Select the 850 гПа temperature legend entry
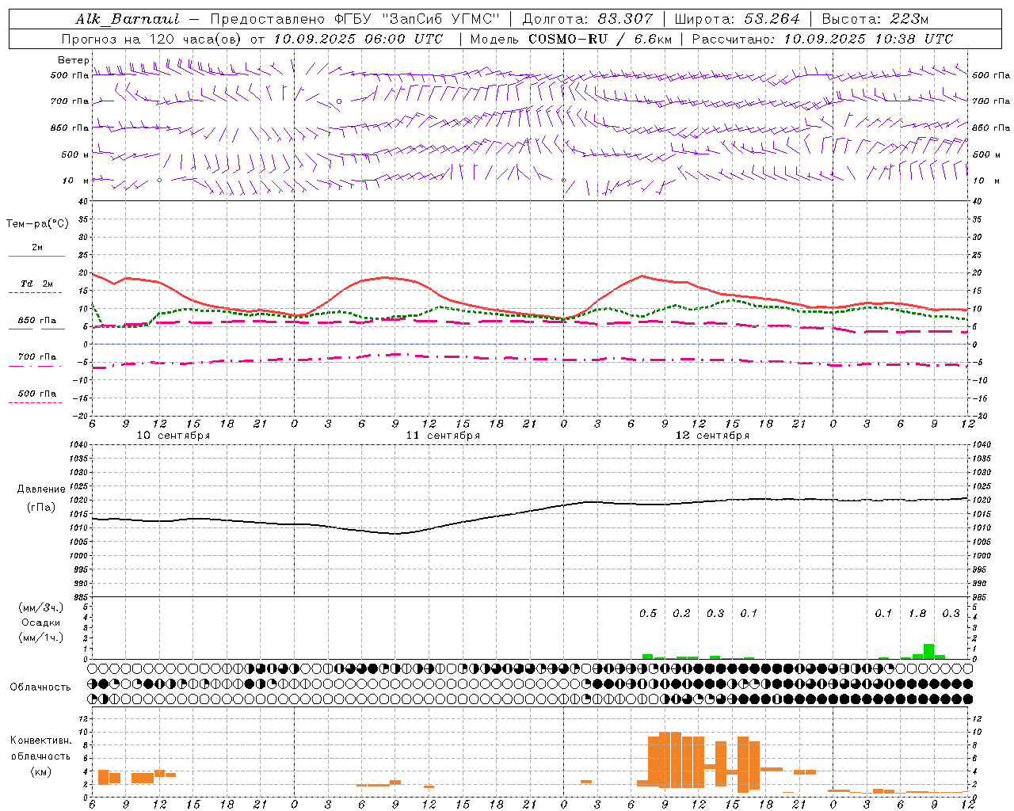Screen dimensions: 1014x811 click(36, 324)
